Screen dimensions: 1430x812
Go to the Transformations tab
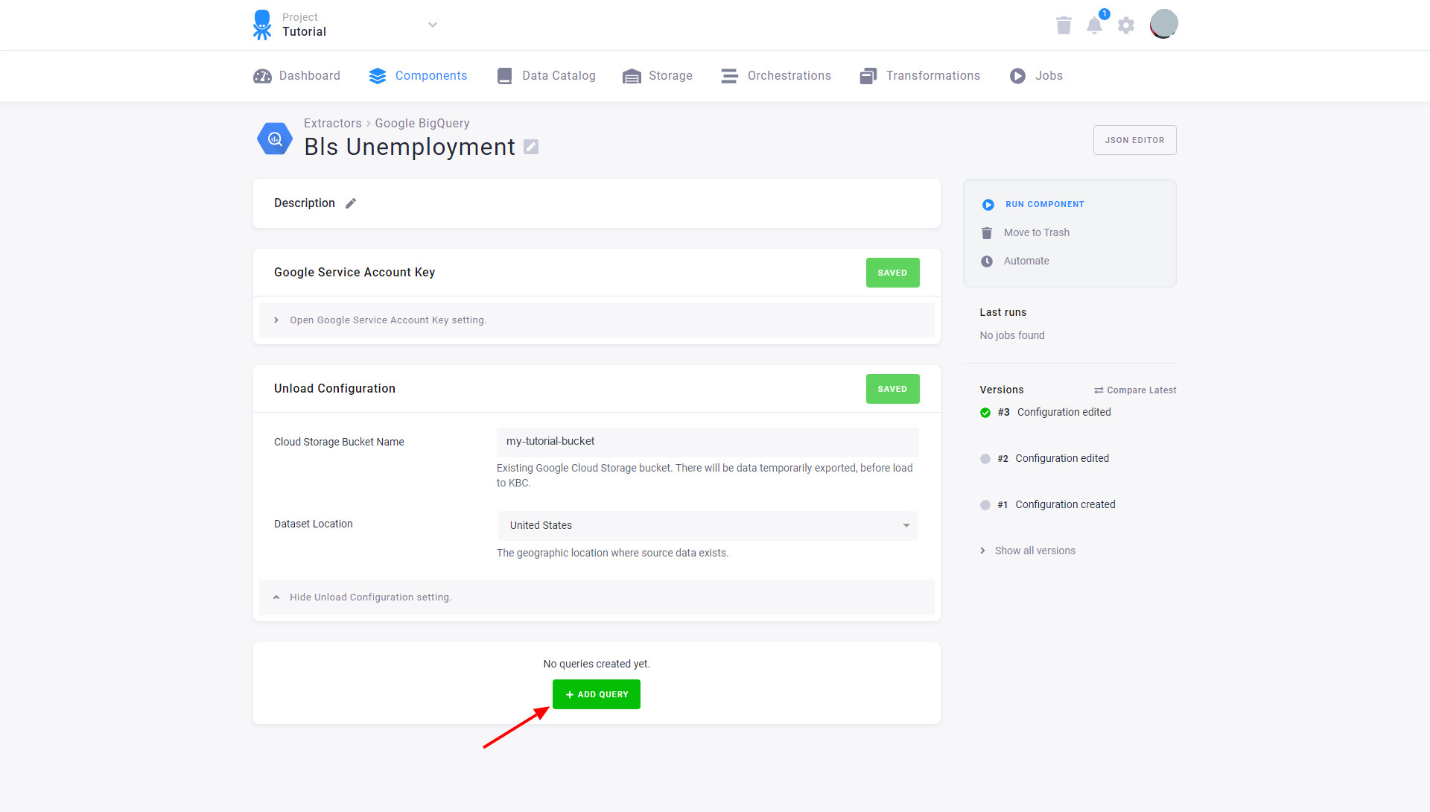pyautogui.click(x=920, y=76)
